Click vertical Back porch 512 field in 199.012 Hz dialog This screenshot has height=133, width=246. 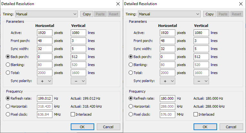(x=78, y=57)
